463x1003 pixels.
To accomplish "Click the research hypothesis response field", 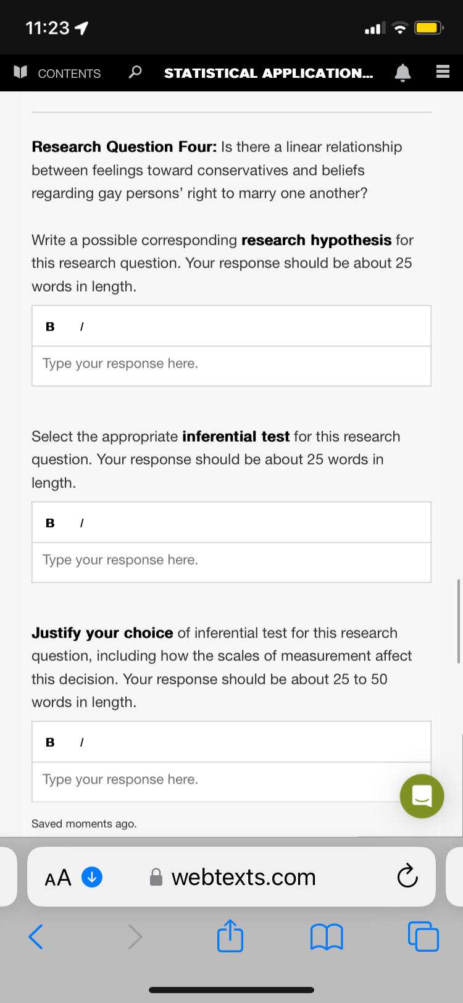I will point(231,366).
